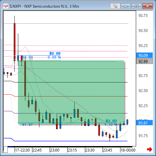
Task: Click the 18-00:00 time axis label
Action: pyautogui.click(x=128, y=150)
